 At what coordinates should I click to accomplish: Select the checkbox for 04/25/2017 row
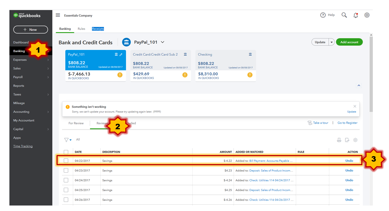[66, 190]
